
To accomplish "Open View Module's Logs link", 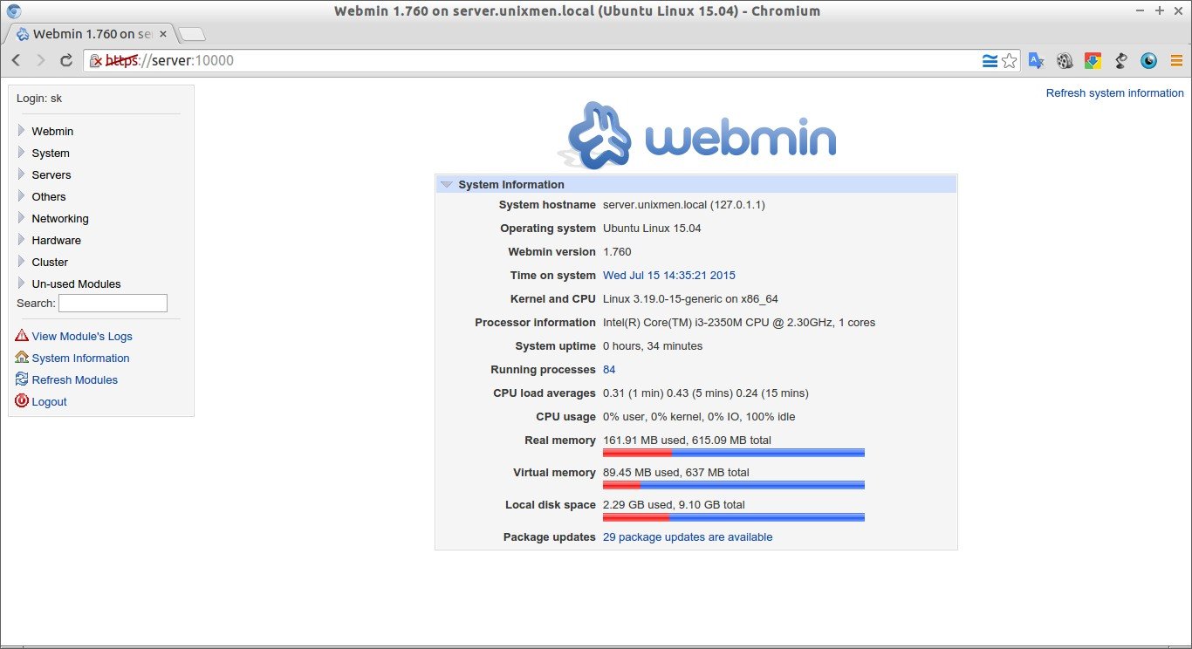I will [82, 336].
